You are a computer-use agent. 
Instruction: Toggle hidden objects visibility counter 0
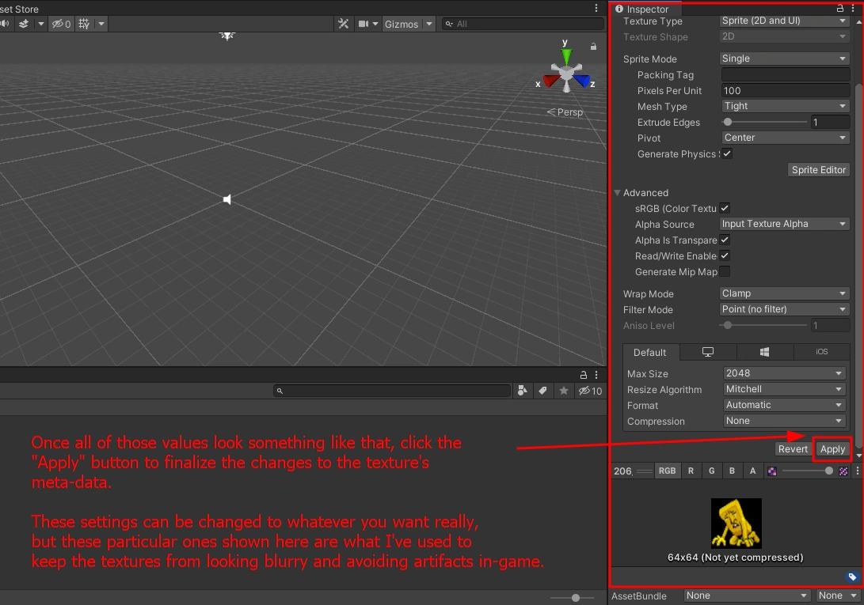click(x=61, y=24)
